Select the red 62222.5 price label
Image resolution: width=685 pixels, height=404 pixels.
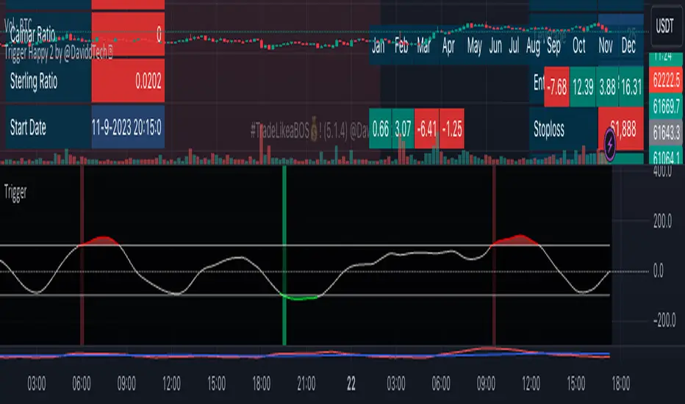[666, 80]
